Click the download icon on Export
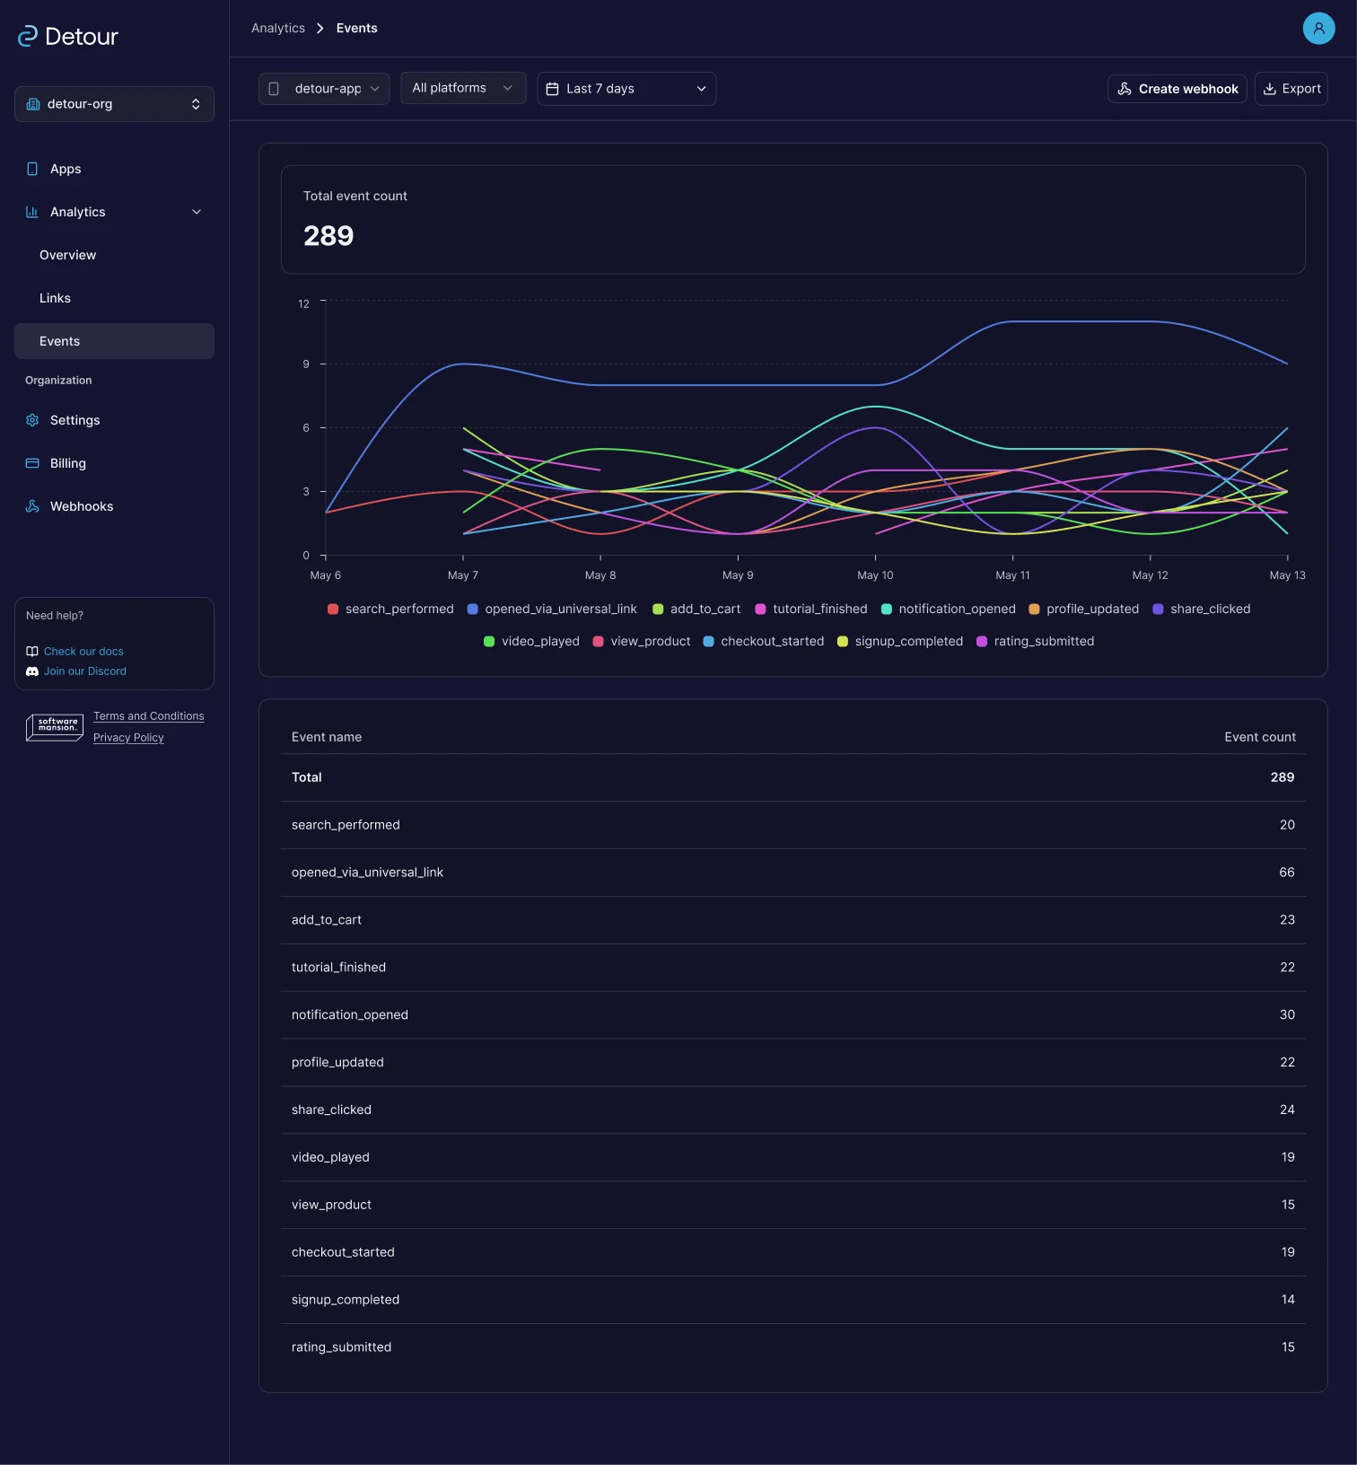Viewport: 1357px width, 1465px height. (x=1270, y=89)
